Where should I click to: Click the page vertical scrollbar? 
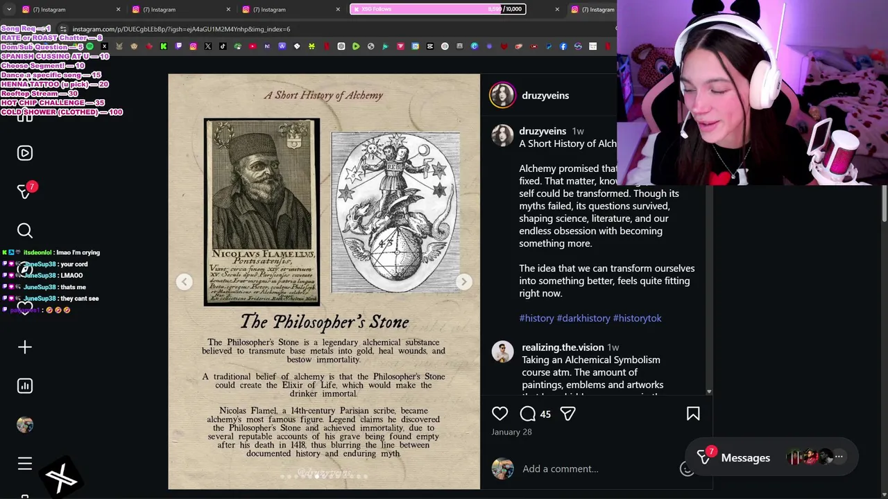884,204
